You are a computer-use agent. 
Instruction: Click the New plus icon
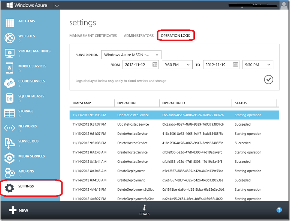[x=13, y=210]
